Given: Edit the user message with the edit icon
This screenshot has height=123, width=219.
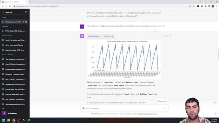Looking at the screenshot, I should coord(164,26).
